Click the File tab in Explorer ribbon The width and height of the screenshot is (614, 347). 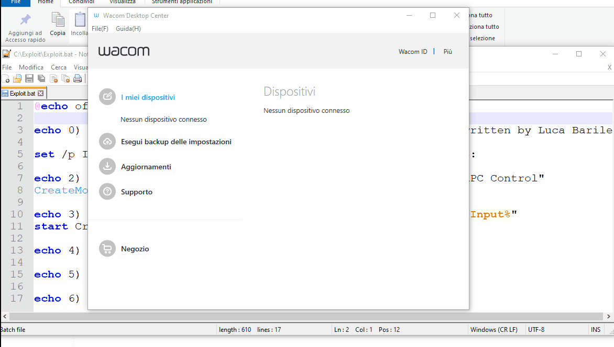pos(16,2)
